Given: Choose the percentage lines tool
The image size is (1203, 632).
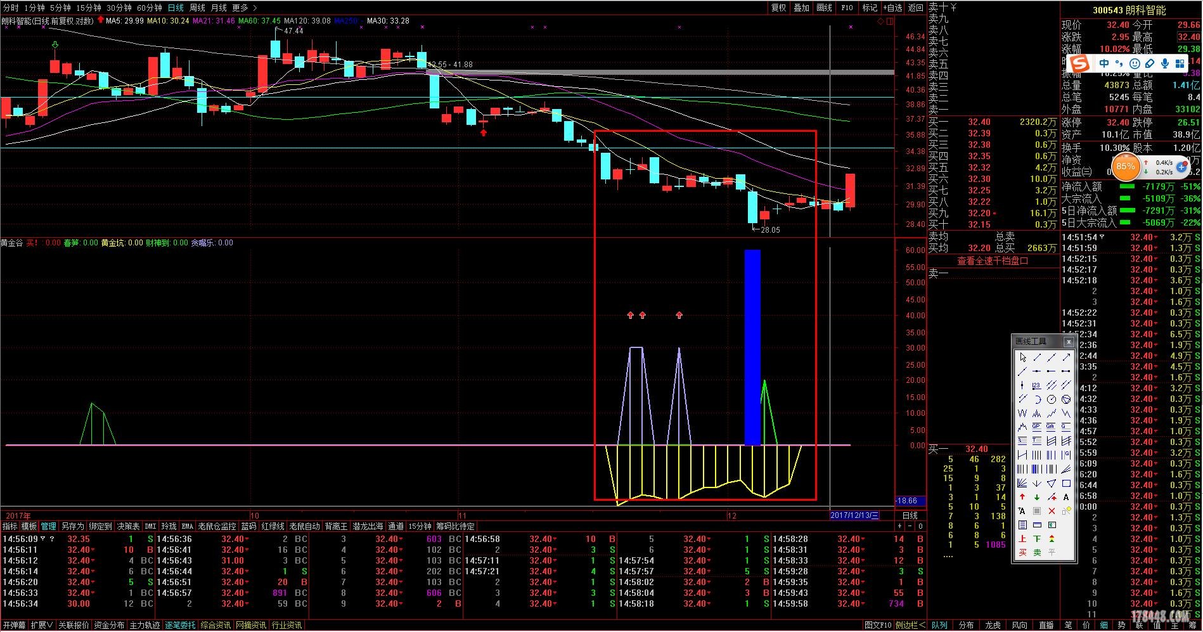Looking at the screenshot, I should coord(1022,440).
